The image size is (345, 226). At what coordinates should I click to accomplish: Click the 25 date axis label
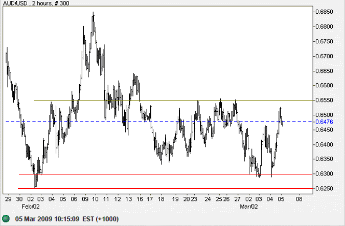[x=219, y=199]
